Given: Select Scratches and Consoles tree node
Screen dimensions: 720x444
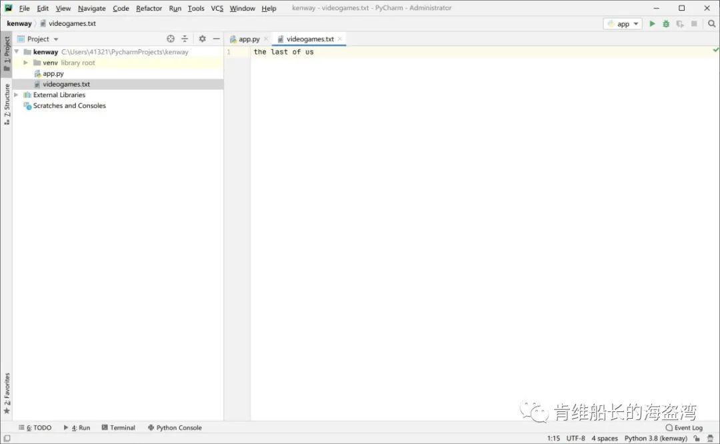Looking at the screenshot, I should pyautogui.click(x=69, y=105).
